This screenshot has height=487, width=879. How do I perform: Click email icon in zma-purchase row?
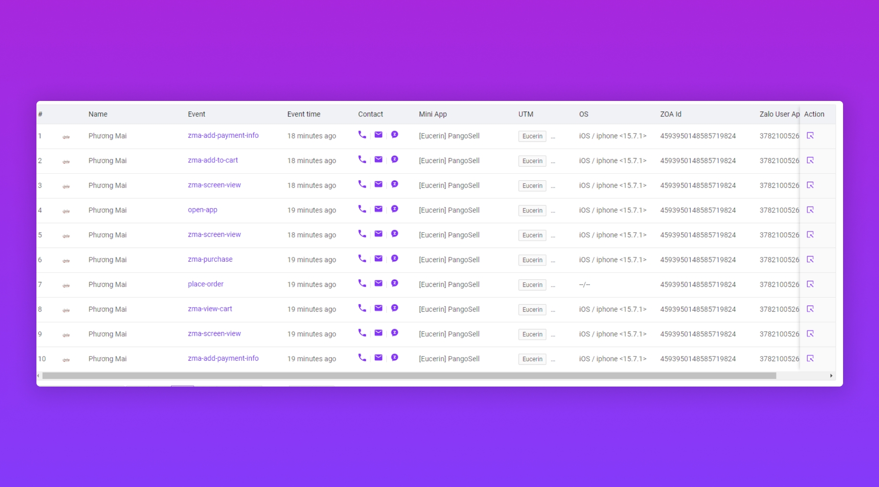(x=378, y=259)
